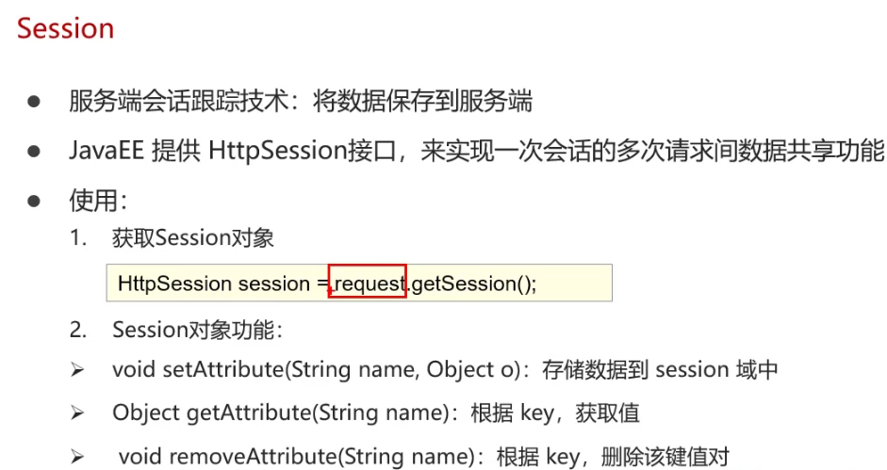The height and width of the screenshot is (470, 887).
Task: Click the bullet dot before 使用
Action: 34,201
